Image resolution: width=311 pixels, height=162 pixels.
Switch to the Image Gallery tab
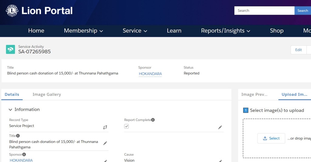coord(47,94)
